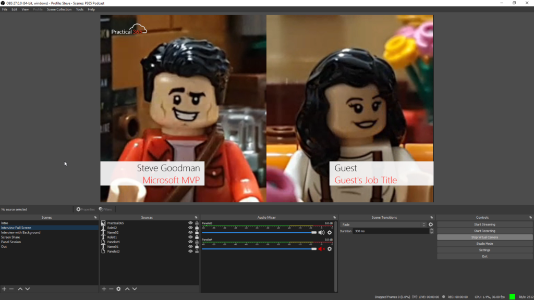
Task: Click the Name01 text source icon
Action: tap(103, 246)
